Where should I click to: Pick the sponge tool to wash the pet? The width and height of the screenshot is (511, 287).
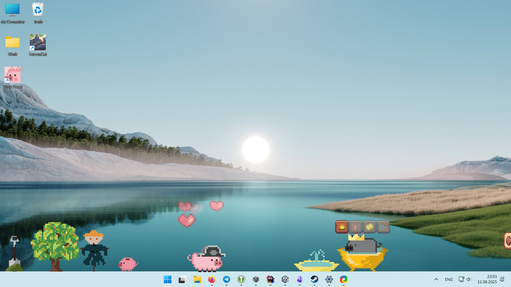coord(369,227)
